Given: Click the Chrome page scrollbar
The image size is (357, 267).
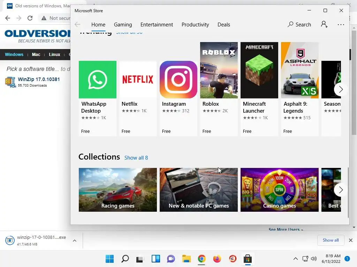Looking at the screenshot, I should click(x=354, y=83).
